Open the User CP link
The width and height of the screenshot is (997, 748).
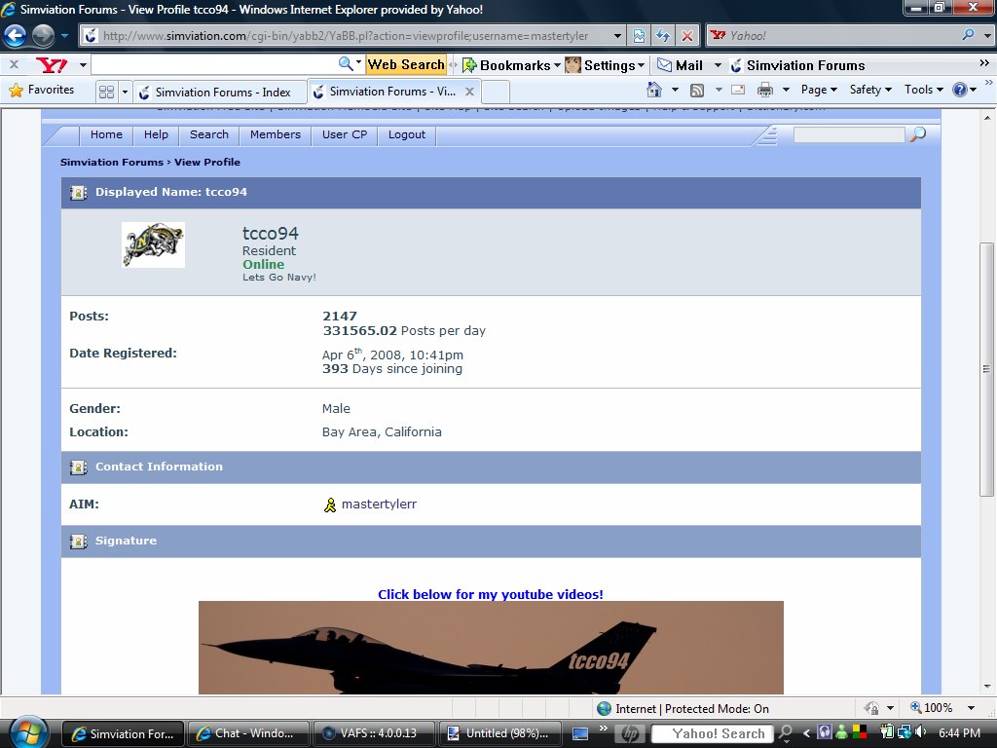tap(344, 134)
